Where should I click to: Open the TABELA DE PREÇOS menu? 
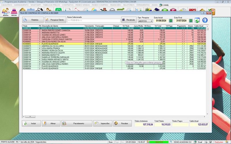[x=51, y=5]
